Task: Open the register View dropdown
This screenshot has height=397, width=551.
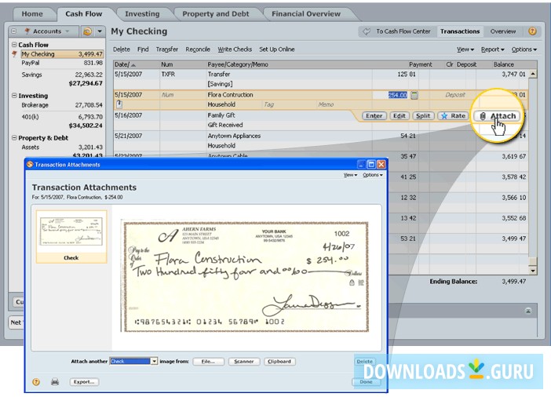Action: [x=465, y=49]
